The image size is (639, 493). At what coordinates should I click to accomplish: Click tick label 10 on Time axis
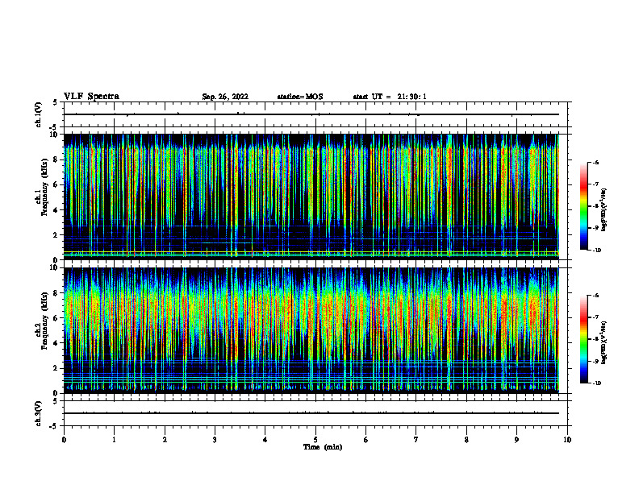coord(567,440)
